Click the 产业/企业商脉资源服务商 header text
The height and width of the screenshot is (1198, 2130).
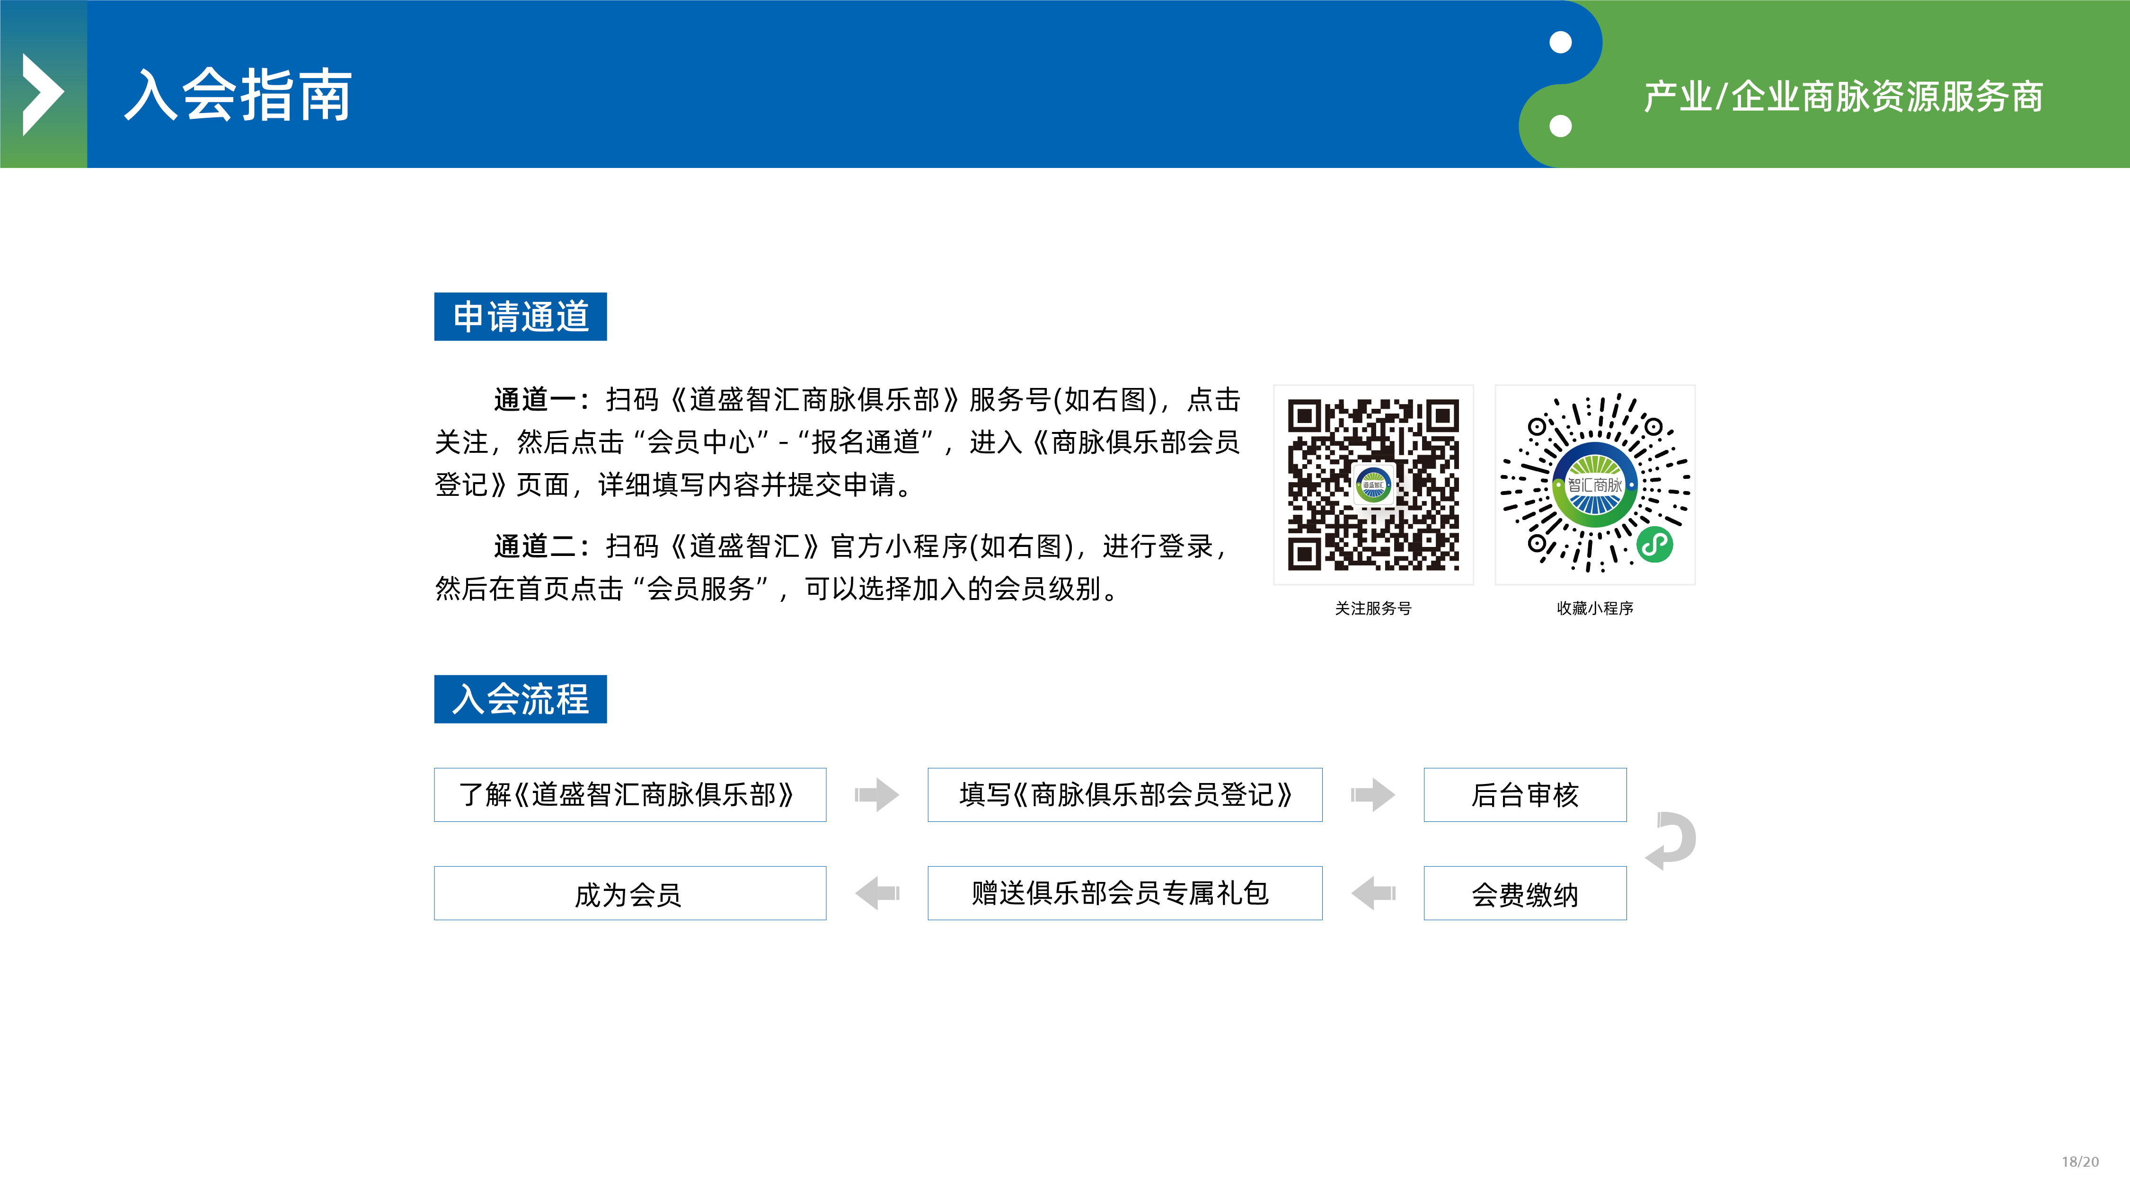coord(1843,97)
